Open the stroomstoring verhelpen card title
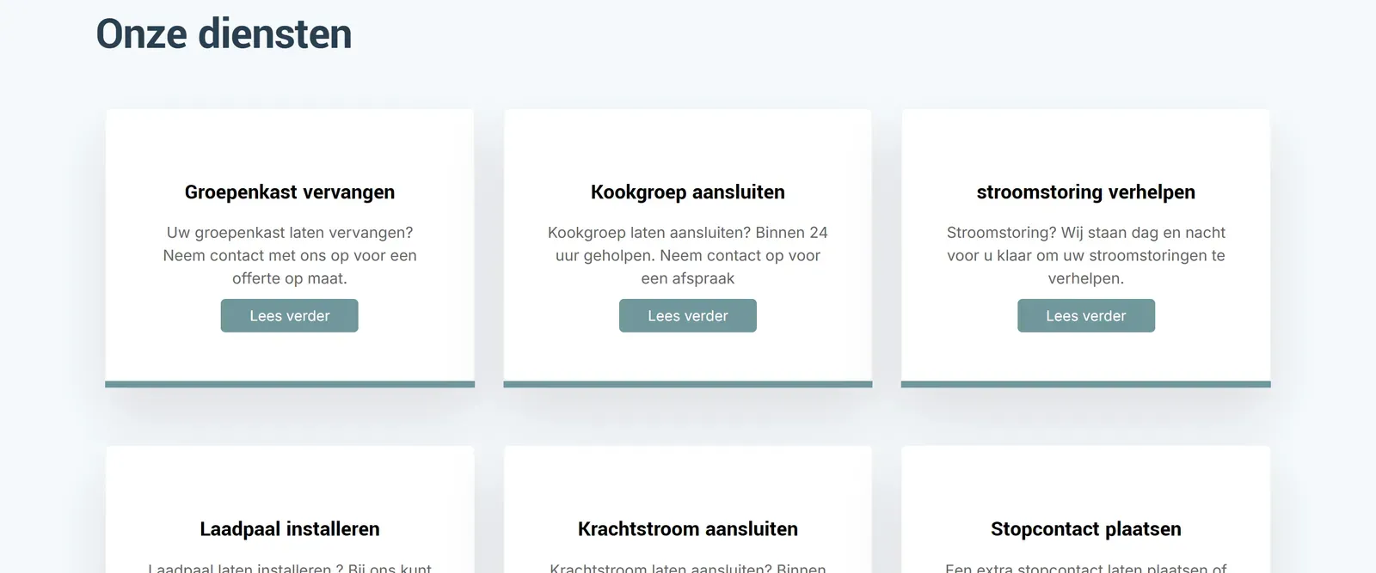The image size is (1376, 573). click(x=1086, y=192)
